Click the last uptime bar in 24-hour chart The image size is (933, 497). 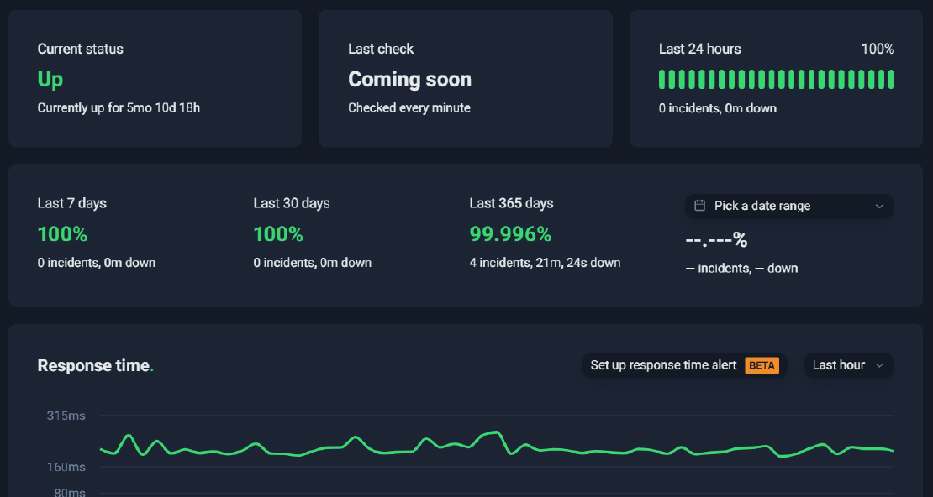[x=890, y=79]
